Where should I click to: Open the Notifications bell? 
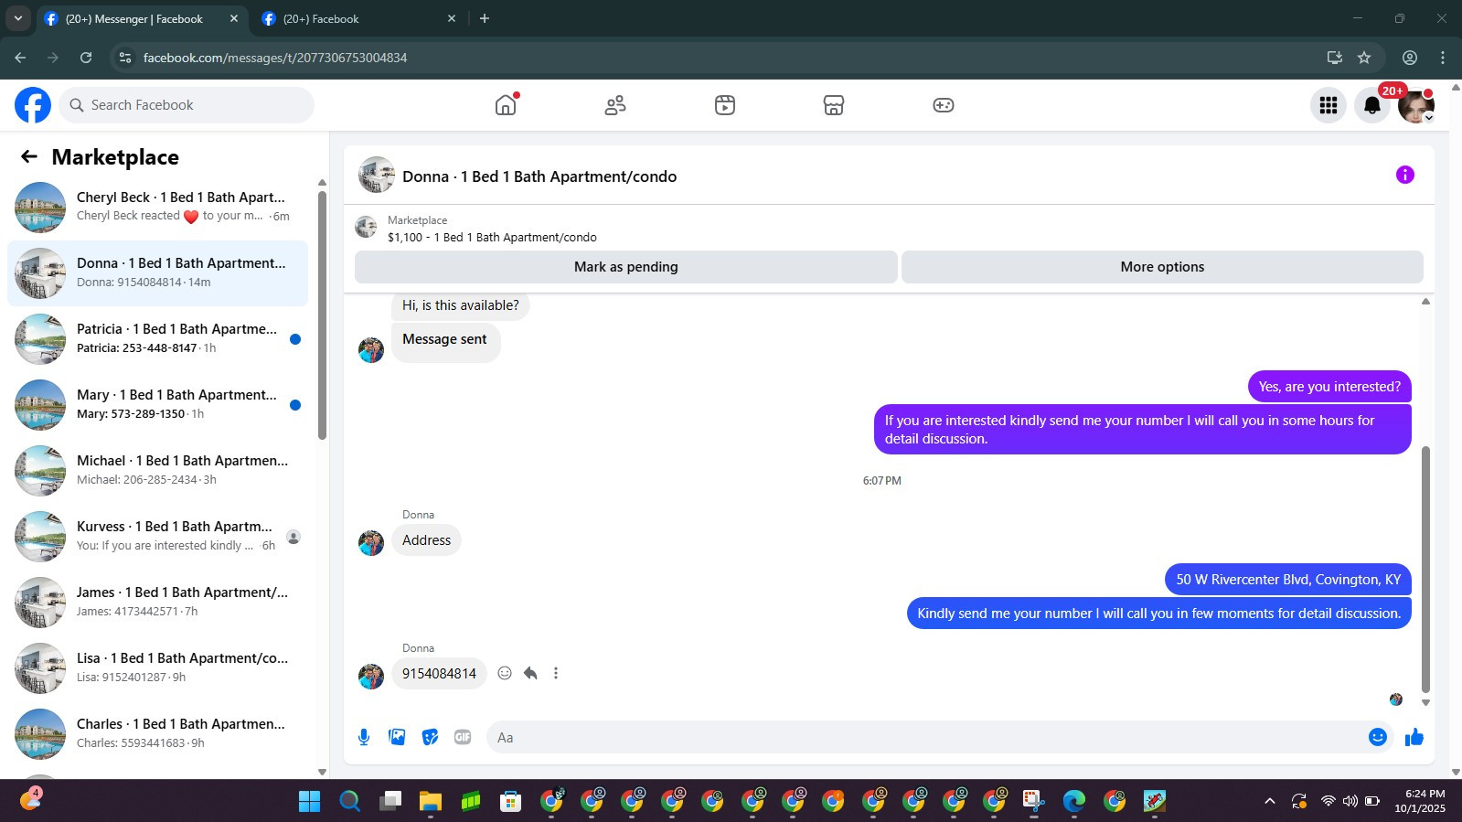tap(1372, 105)
